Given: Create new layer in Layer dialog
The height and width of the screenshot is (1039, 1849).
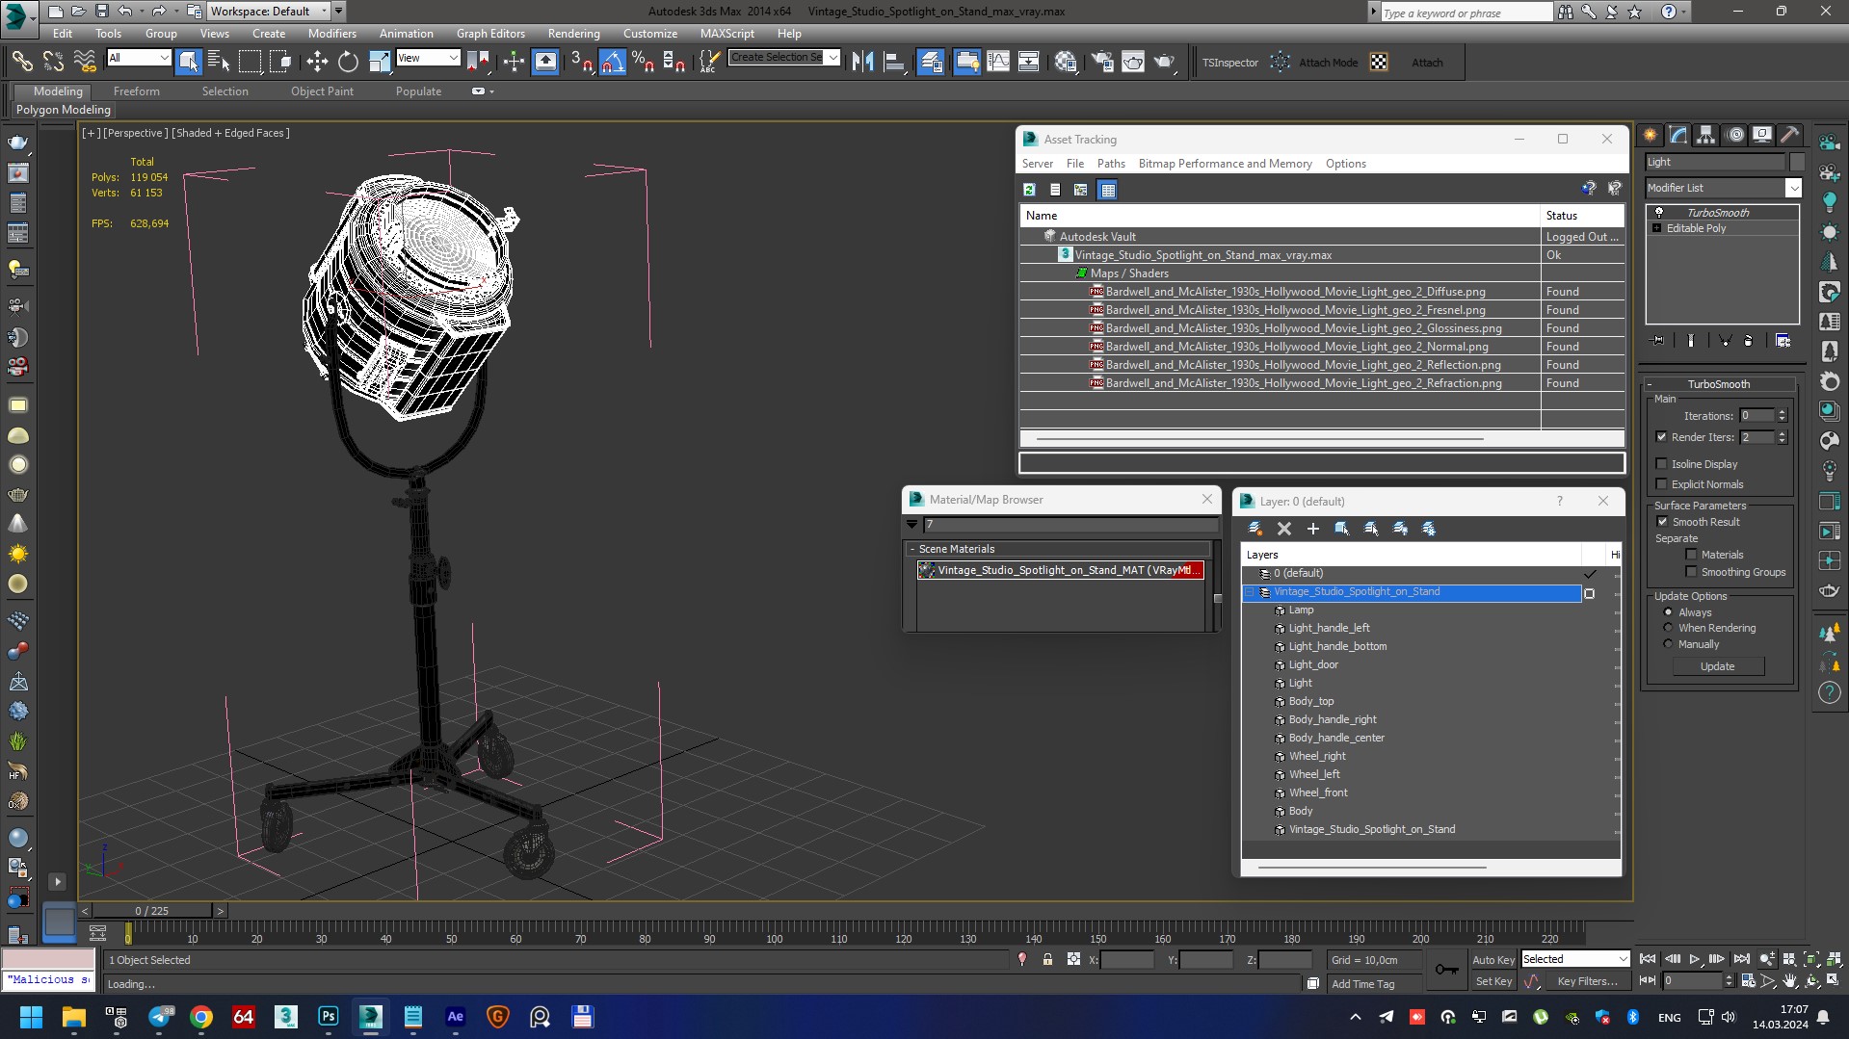Looking at the screenshot, I should coord(1255,529).
